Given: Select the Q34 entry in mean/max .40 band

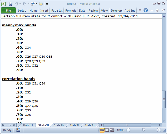Looking at the screenshot, I should [28, 48].
